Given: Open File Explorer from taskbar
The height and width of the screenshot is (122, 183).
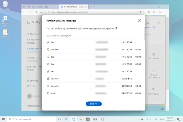Looking at the screenshot, I should (x=81, y=119).
